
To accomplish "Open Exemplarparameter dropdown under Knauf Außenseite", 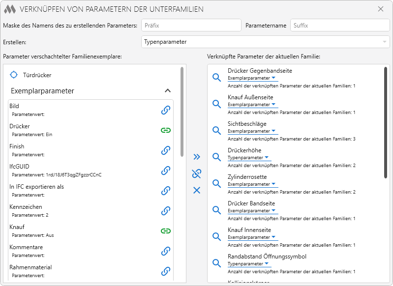I will point(274,105).
